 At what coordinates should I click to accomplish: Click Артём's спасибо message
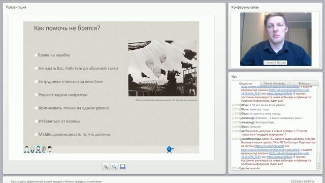pos(246,168)
